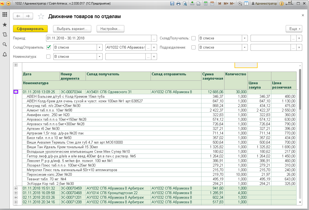This screenshot has height=210, width=309.
Task: Enable the Номенклатура filter checkbox
Action: [49, 56]
